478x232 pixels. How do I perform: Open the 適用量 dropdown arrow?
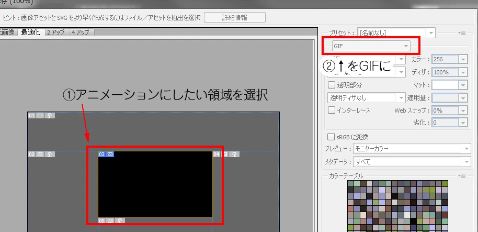pyautogui.click(x=463, y=98)
